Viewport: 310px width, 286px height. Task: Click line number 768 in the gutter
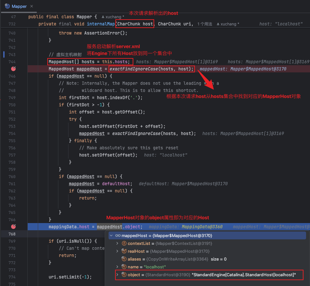pos(12,234)
